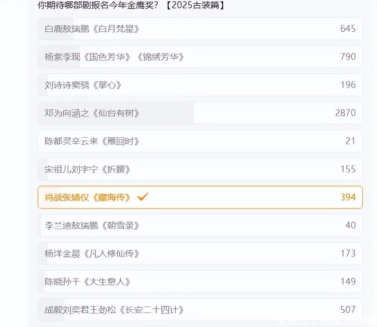Click the 790 vote count
This screenshot has width=377, height=327.
coord(348,57)
